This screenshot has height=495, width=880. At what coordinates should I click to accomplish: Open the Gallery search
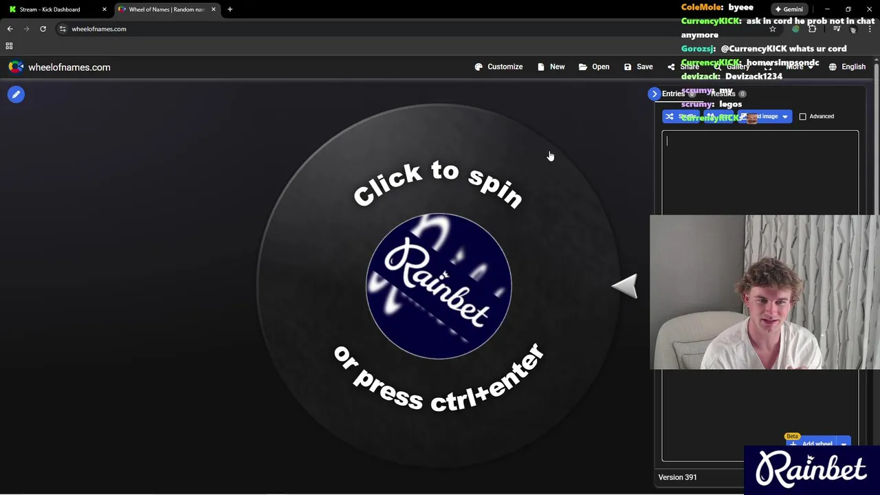[x=731, y=67]
